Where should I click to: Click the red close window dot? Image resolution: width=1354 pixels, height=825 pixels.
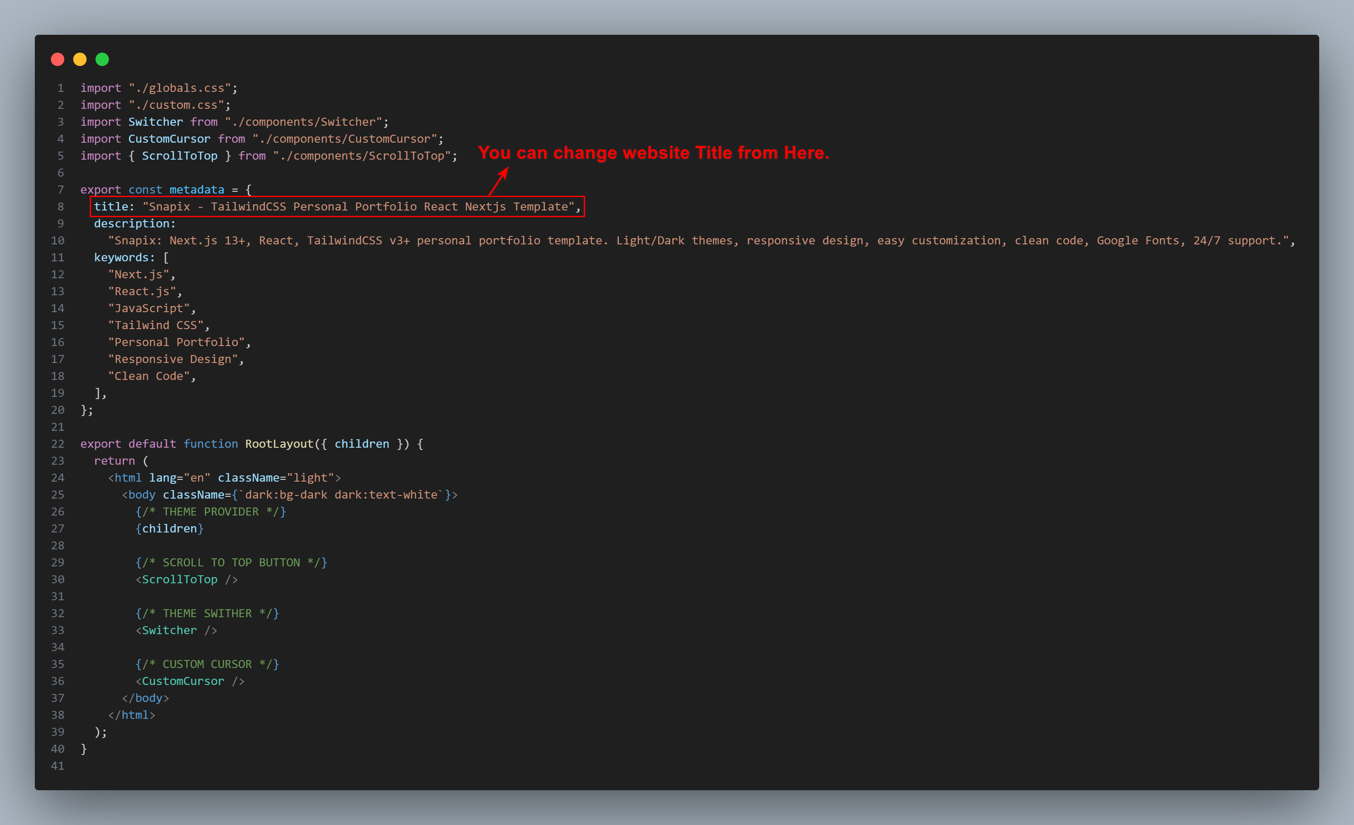[58, 59]
